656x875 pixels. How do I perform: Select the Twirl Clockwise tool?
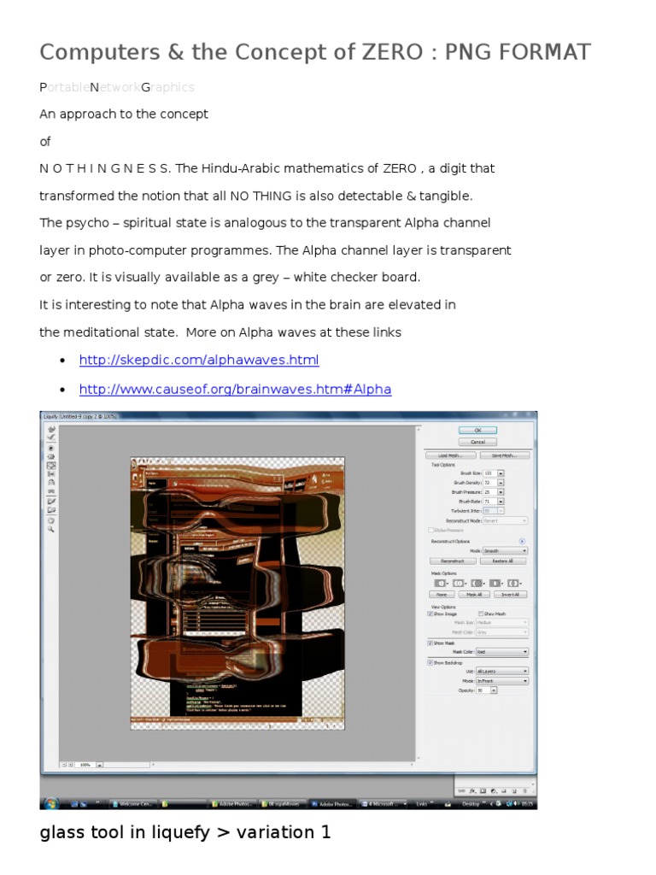coord(50,448)
